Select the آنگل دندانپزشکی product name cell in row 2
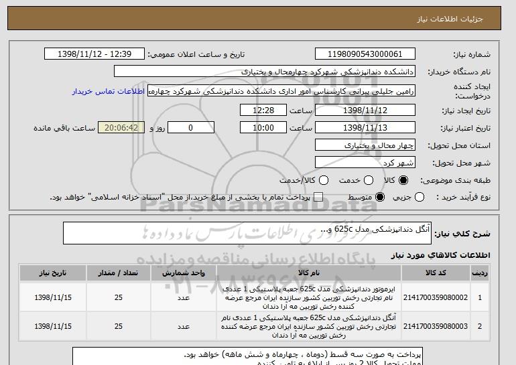This screenshot has height=365, width=516. (309, 327)
